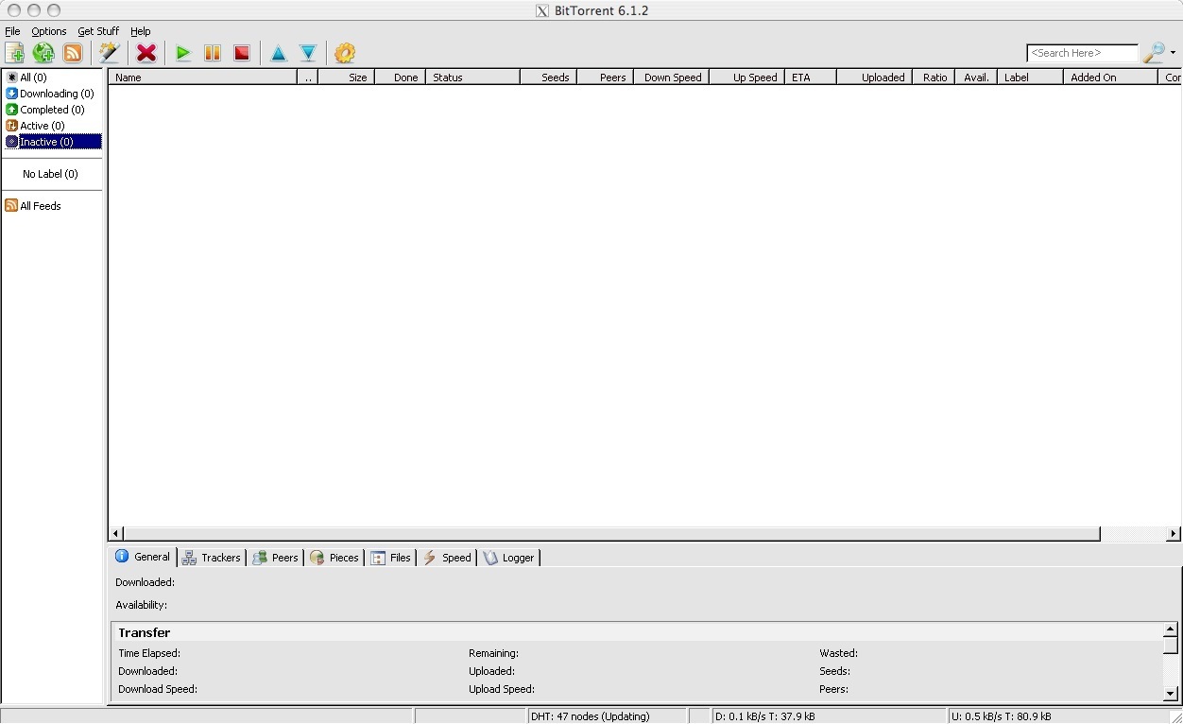
Task: Click the Add Torrent toolbar icon
Action: (14, 53)
